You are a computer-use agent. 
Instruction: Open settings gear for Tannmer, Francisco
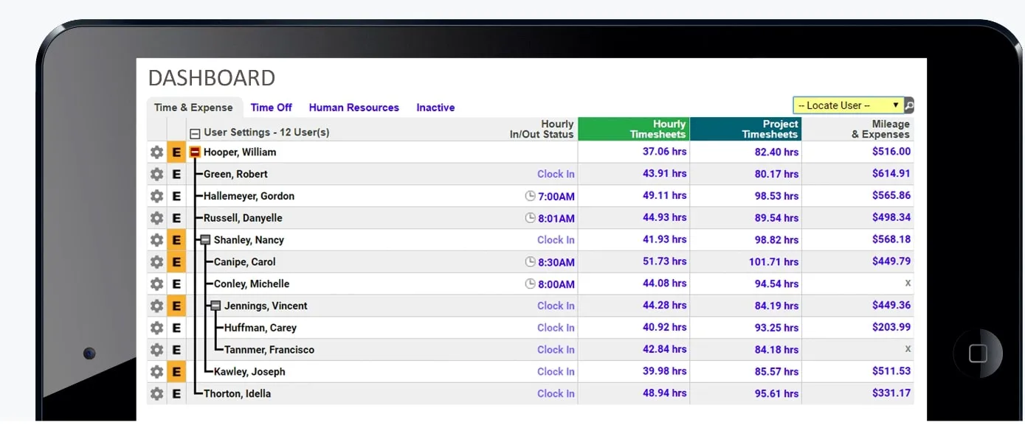pyautogui.click(x=156, y=350)
